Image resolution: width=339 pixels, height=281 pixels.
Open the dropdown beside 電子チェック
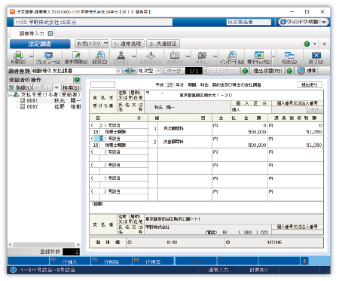click(273, 57)
